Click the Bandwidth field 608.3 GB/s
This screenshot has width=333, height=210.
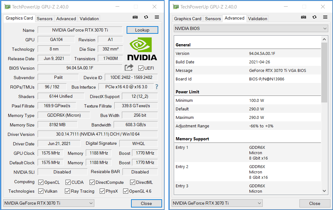coord(136,125)
